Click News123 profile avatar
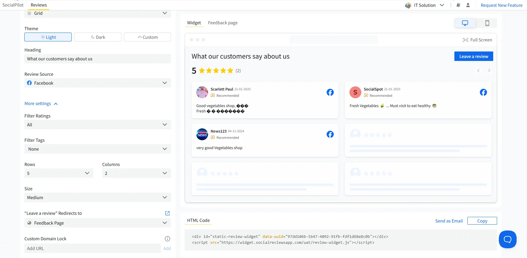 (202, 134)
